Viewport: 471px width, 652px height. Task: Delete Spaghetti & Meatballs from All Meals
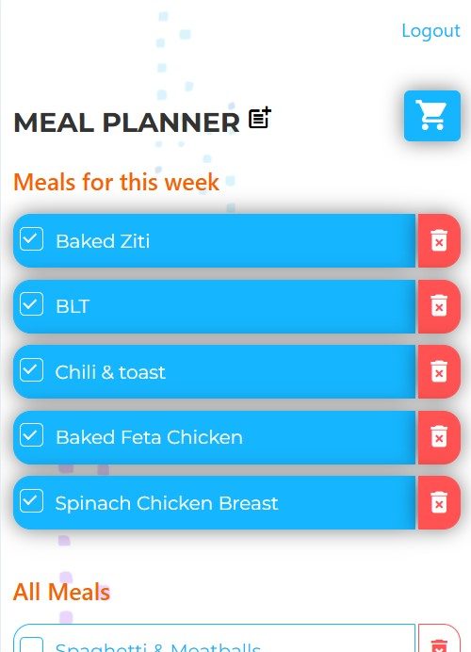coord(439,639)
